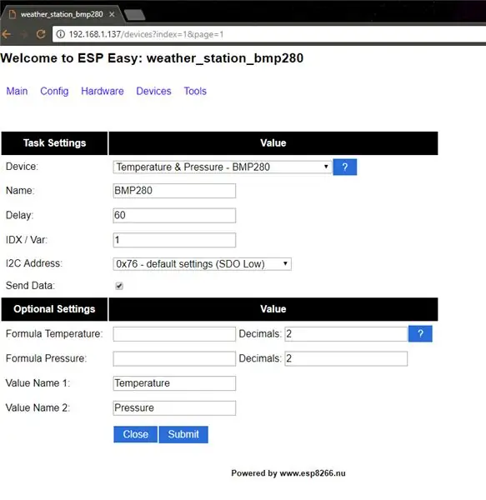Open the Config menu link
486x500 pixels.
coord(54,91)
